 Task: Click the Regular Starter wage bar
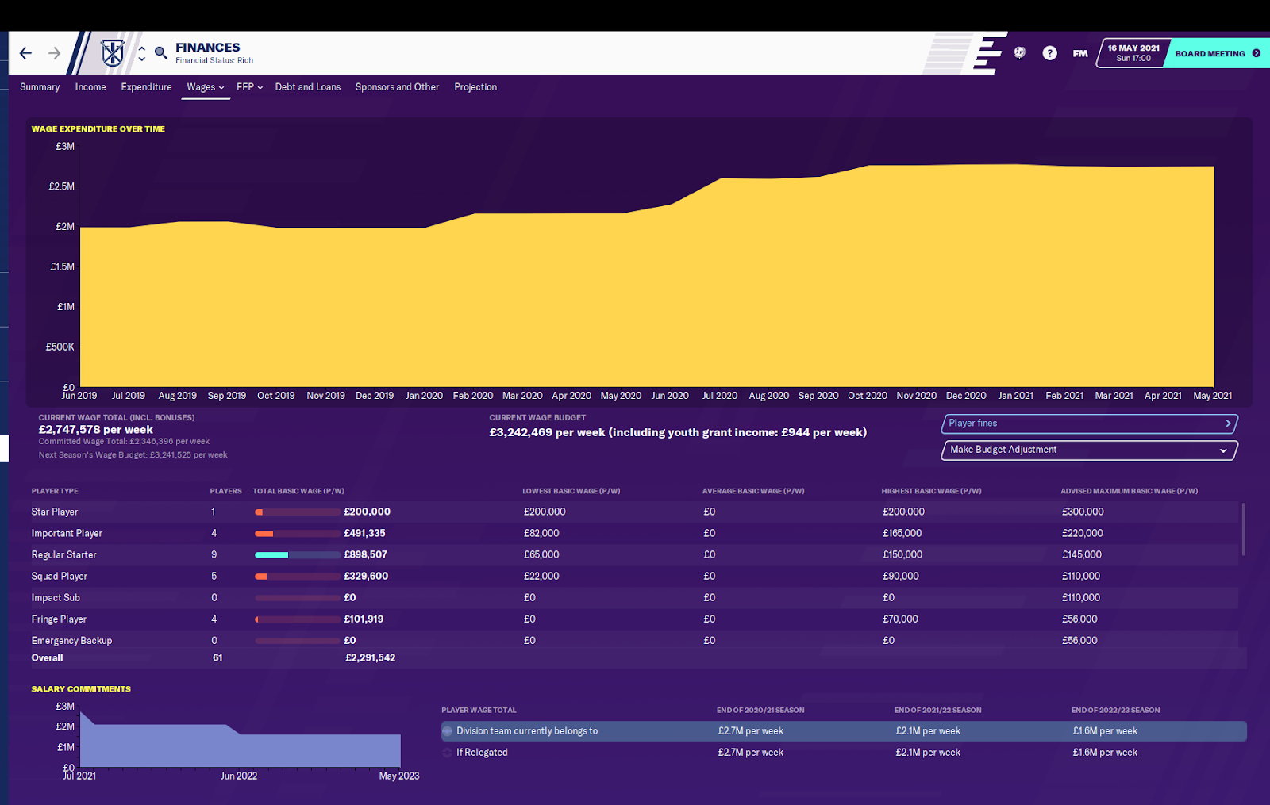click(298, 555)
